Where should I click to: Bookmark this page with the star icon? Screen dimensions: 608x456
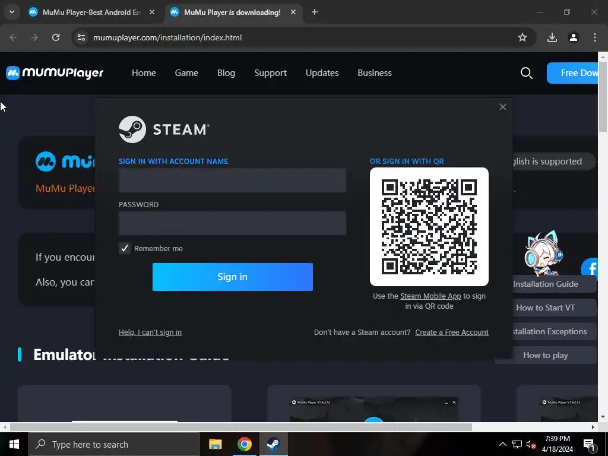click(x=522, y=37)
